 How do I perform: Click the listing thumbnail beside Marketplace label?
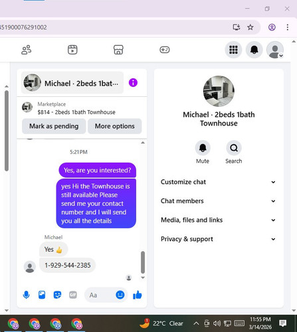click(x=27, y=108)
